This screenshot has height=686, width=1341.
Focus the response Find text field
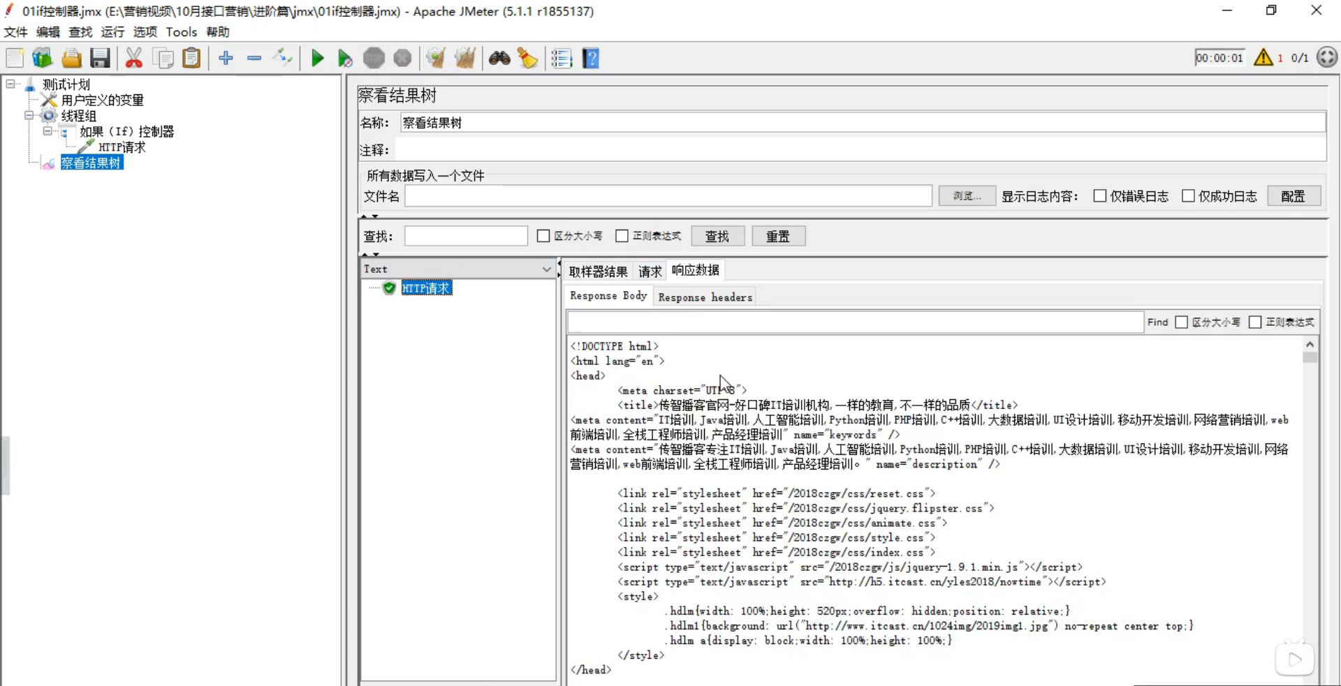pyautogui.click(x=856, y=322)
